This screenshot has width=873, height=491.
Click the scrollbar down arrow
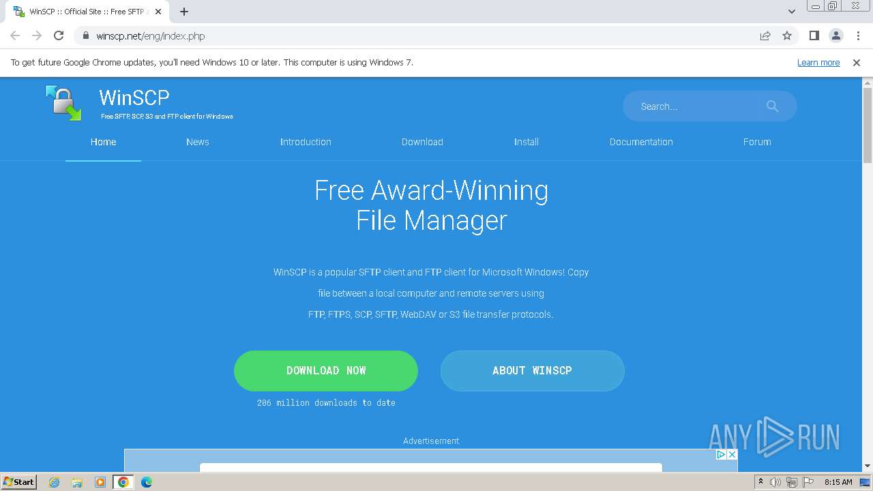point(868,466)
